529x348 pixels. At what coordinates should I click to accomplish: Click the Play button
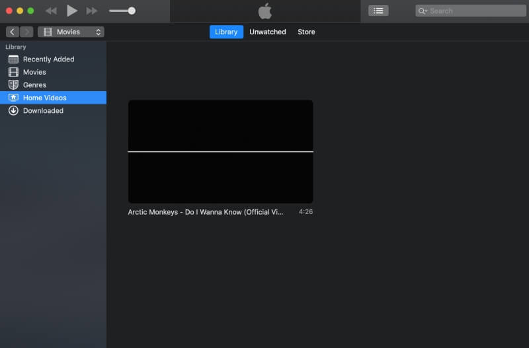click(71, 11)
